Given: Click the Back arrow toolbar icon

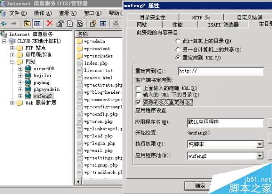Looking at the screenshot, I should (5, 23).
